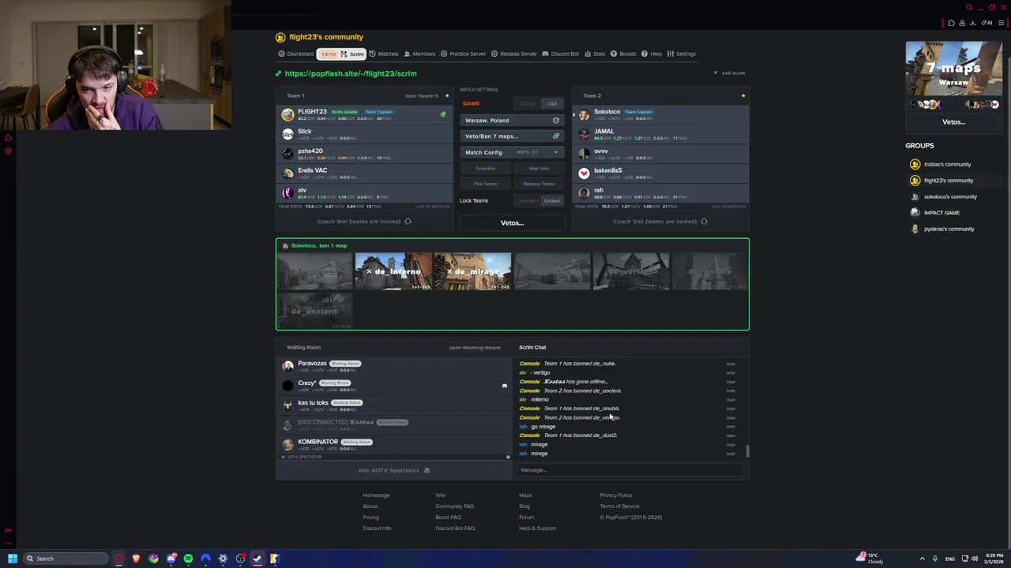Viewport: 1011px width, 568px height.
Task: Click Sokoloco's avatar in Team 2
Action: click(x=584, y=114)
